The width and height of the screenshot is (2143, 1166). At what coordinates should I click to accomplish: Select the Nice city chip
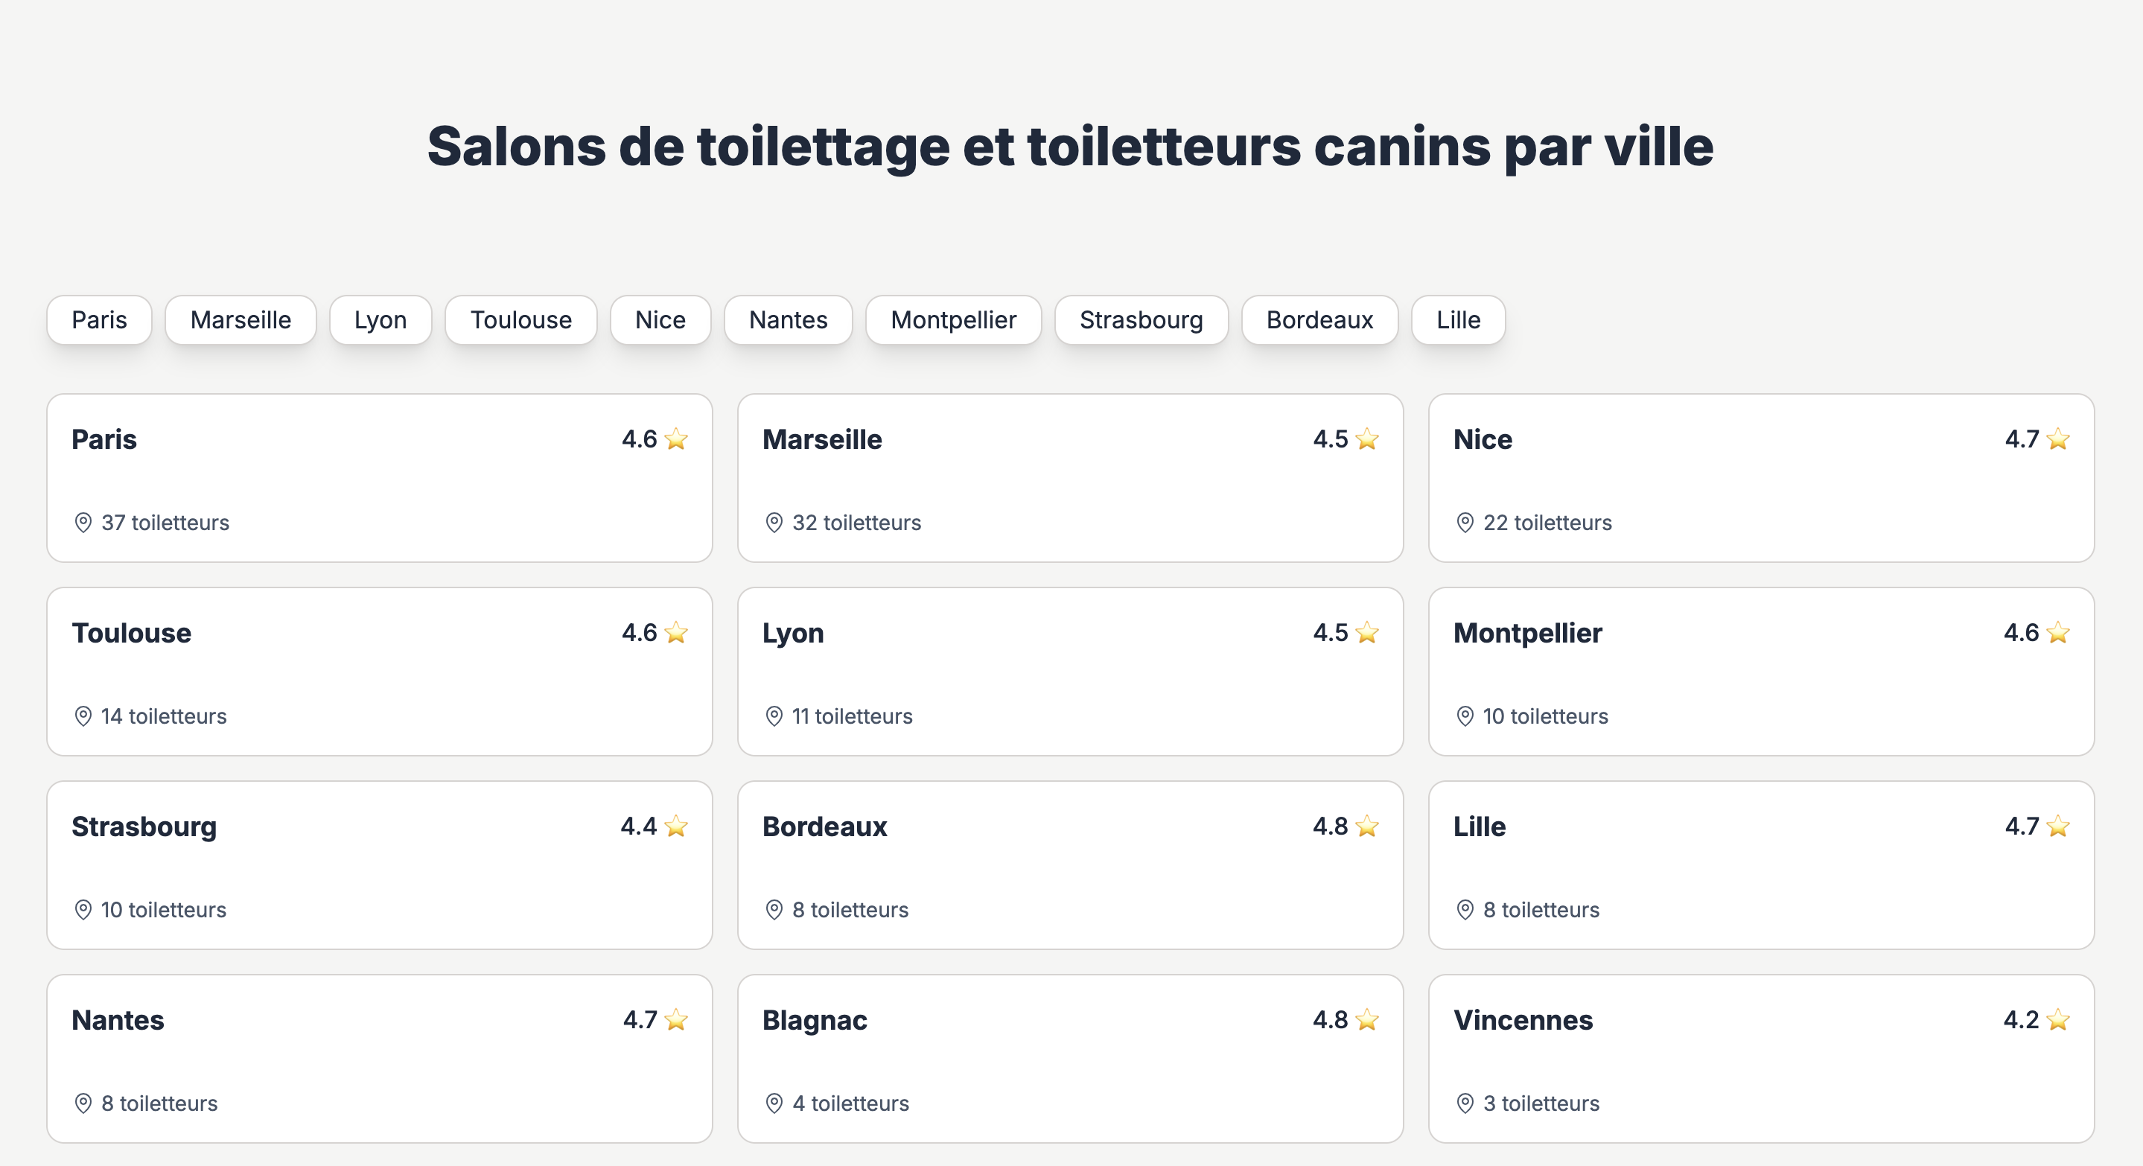pyautogui.click(x=660, y=319)
